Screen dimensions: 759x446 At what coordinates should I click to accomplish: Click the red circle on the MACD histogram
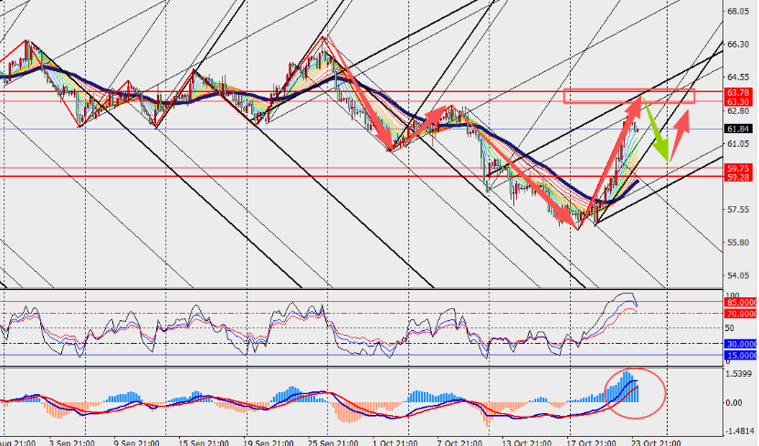pyautogui.click(x=636, y=393)
